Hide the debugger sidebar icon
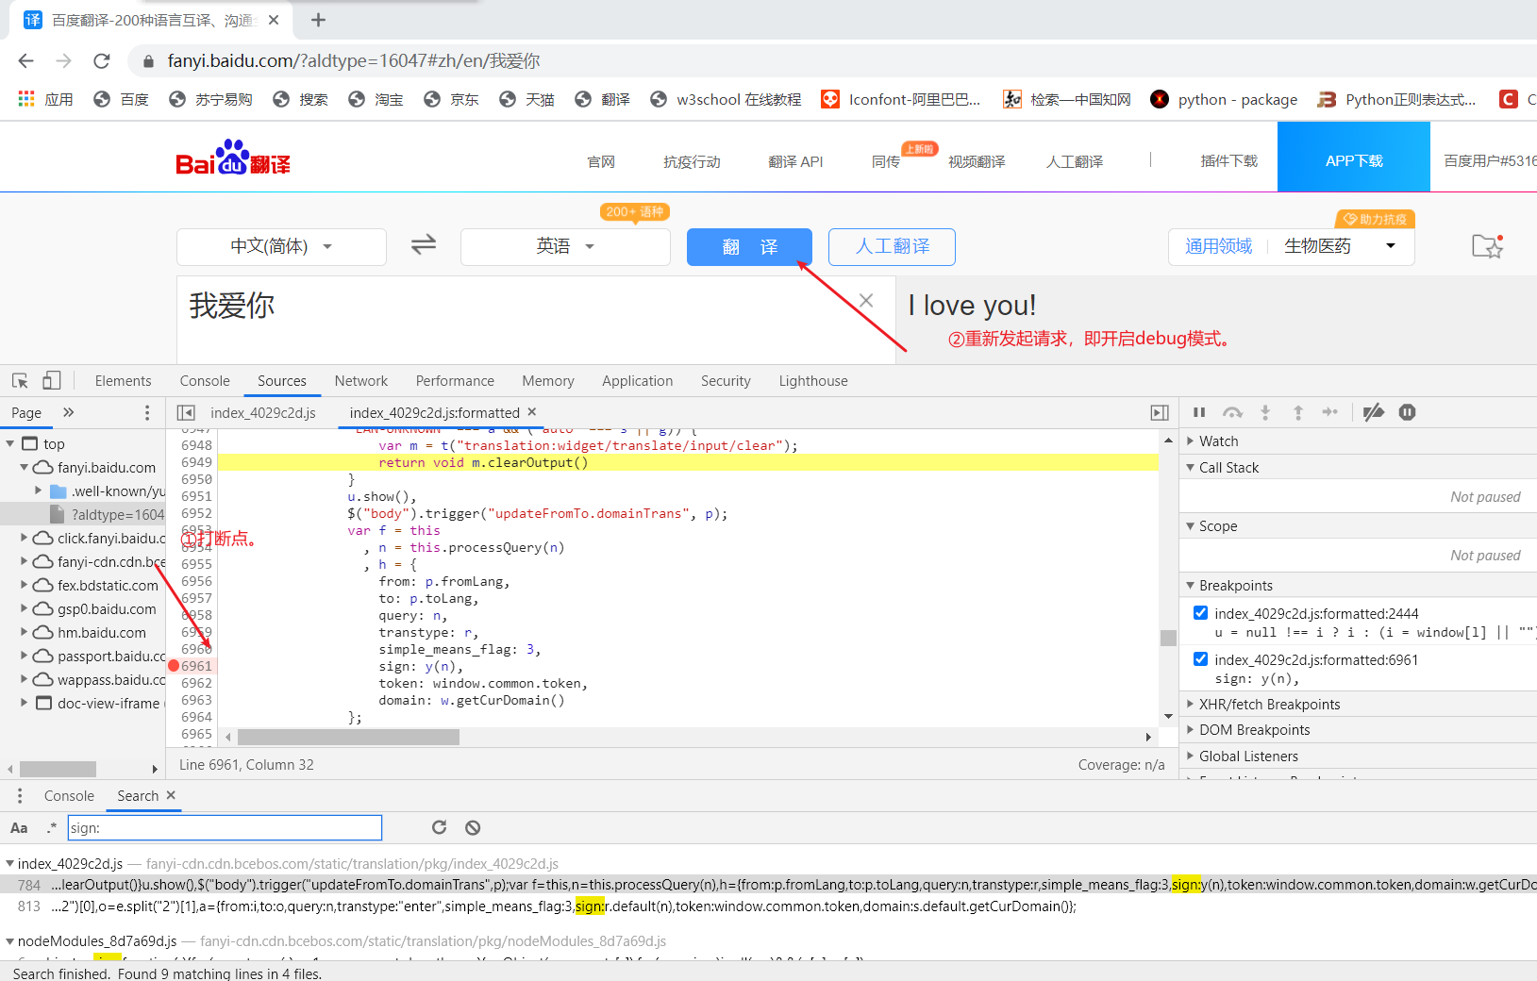The image size is (1537, 981). point(1160,413)
